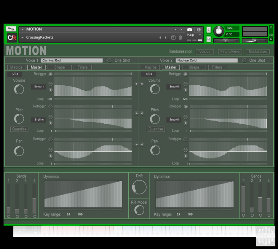The height and width of the screenshot is (249, 278).
Task: Select Voice 2 Master tab
Action: 171,67
